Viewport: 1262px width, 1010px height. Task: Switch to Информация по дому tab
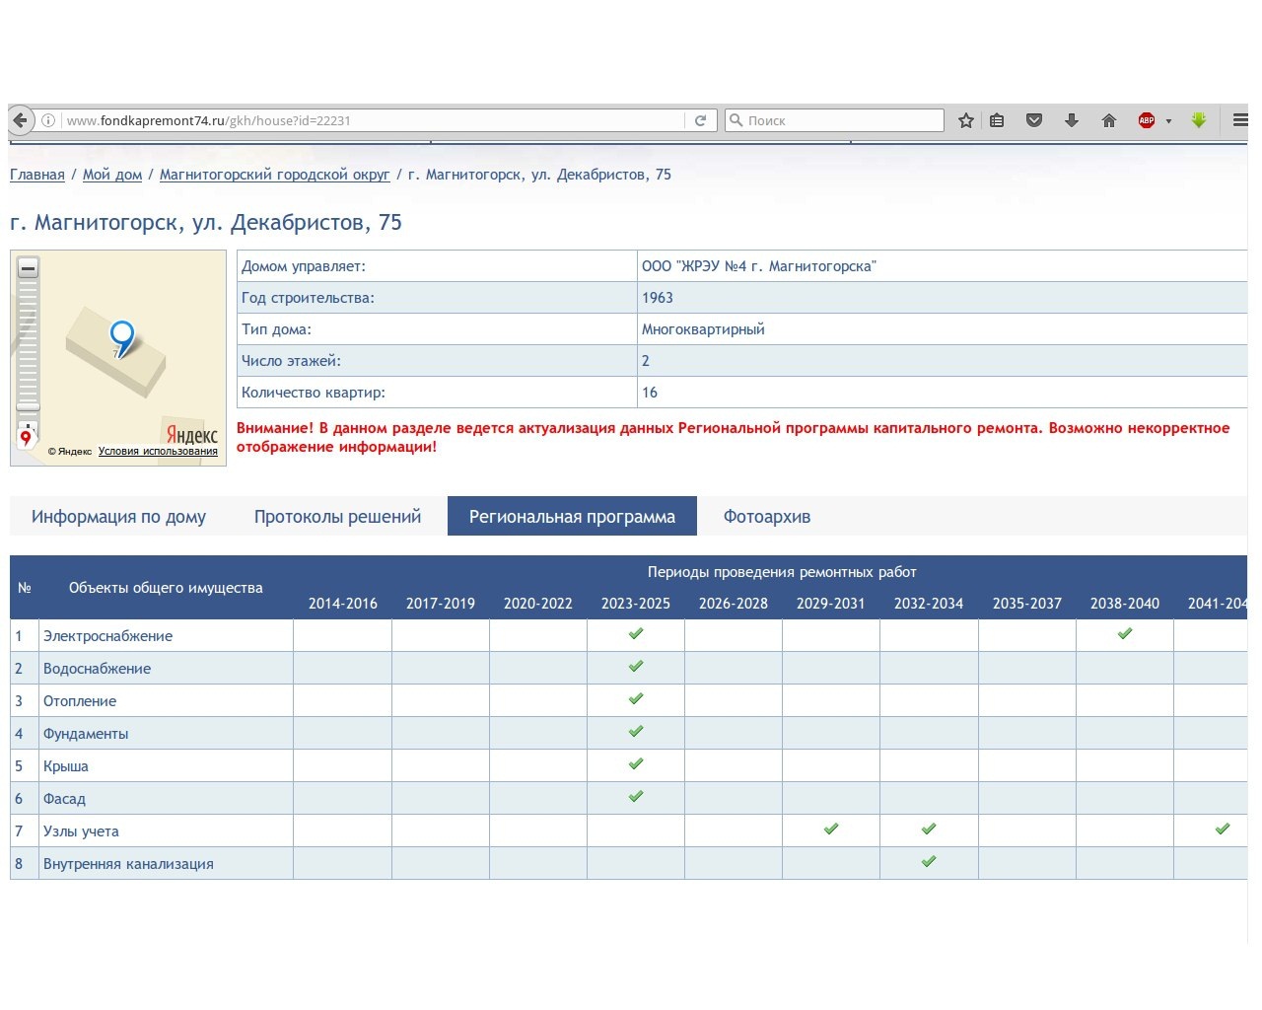[x=118, y=516]
